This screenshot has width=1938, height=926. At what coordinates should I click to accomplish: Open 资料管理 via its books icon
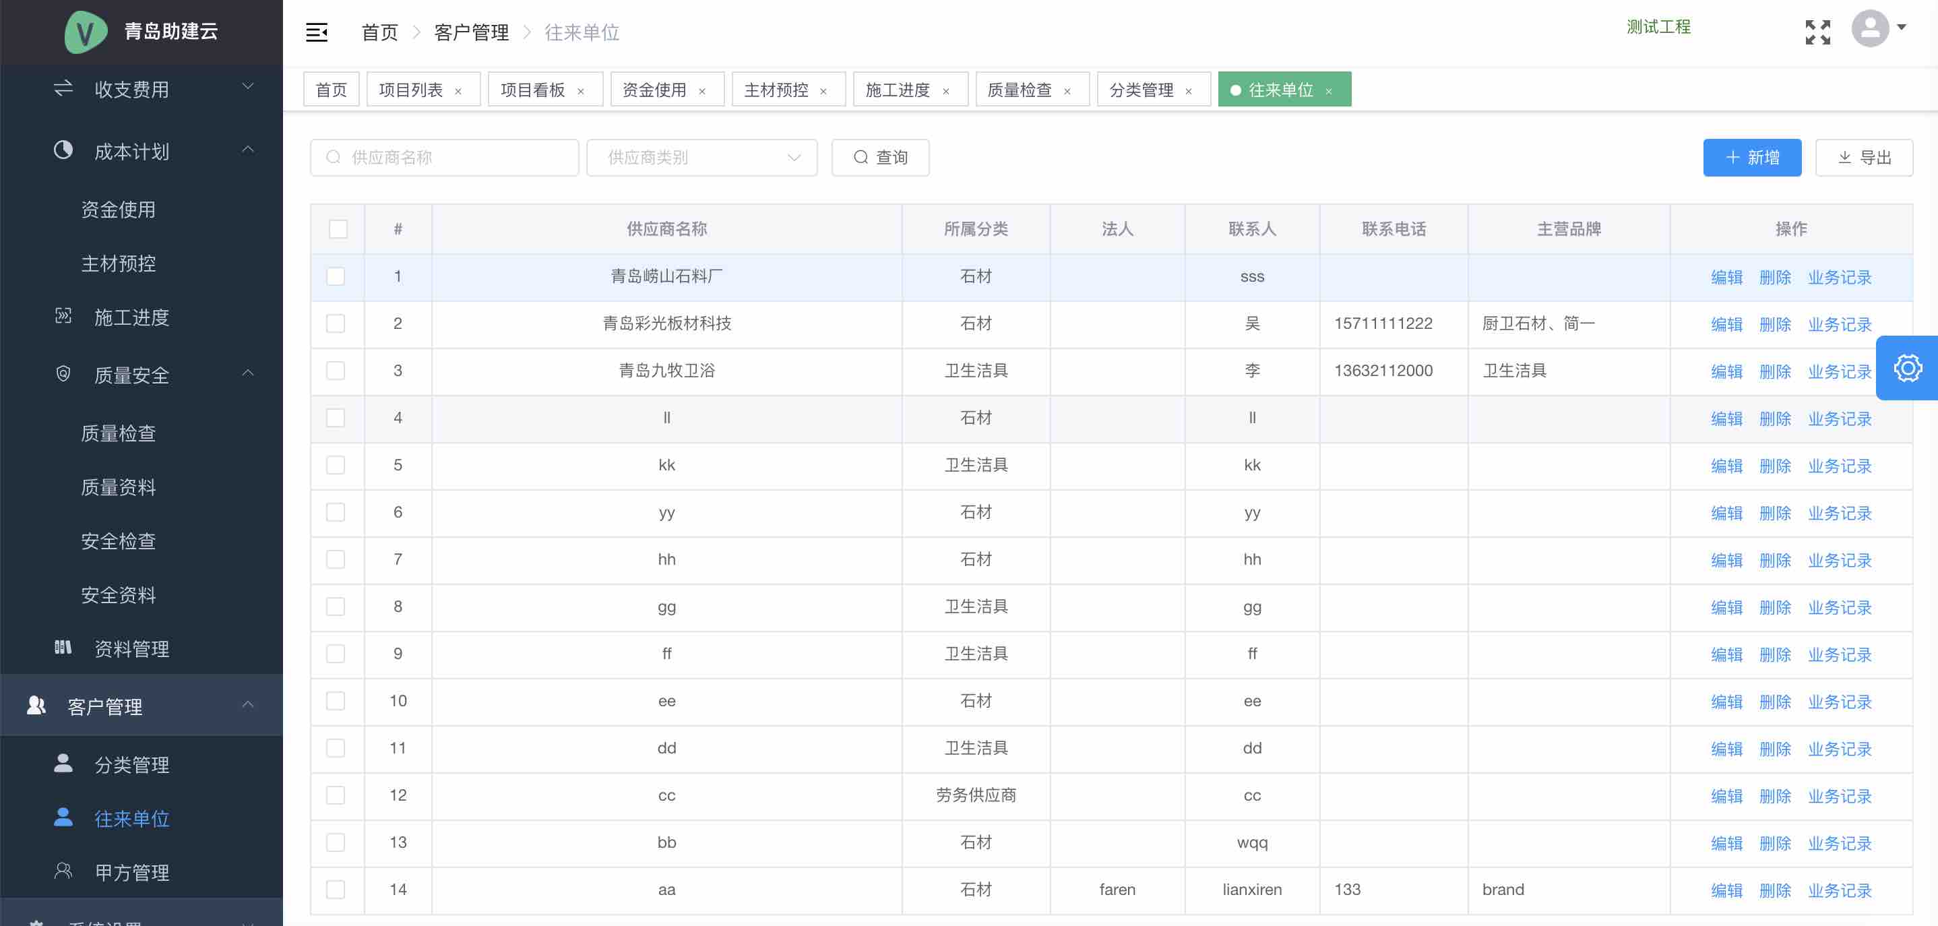[63, 648]
